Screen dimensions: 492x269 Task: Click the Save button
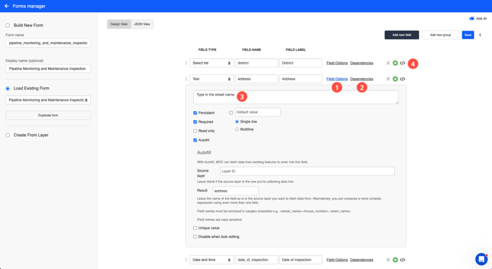click(468, 35)
